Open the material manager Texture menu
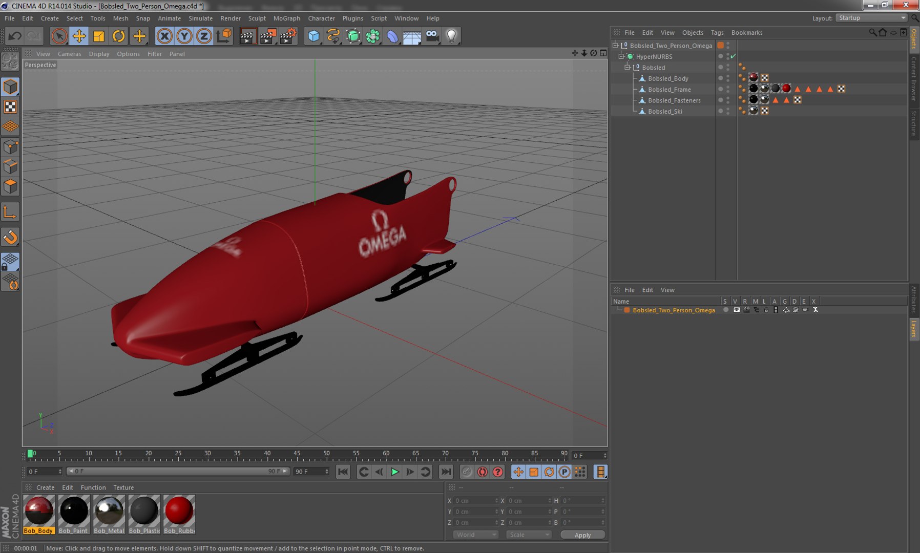 tap(123, 487)
